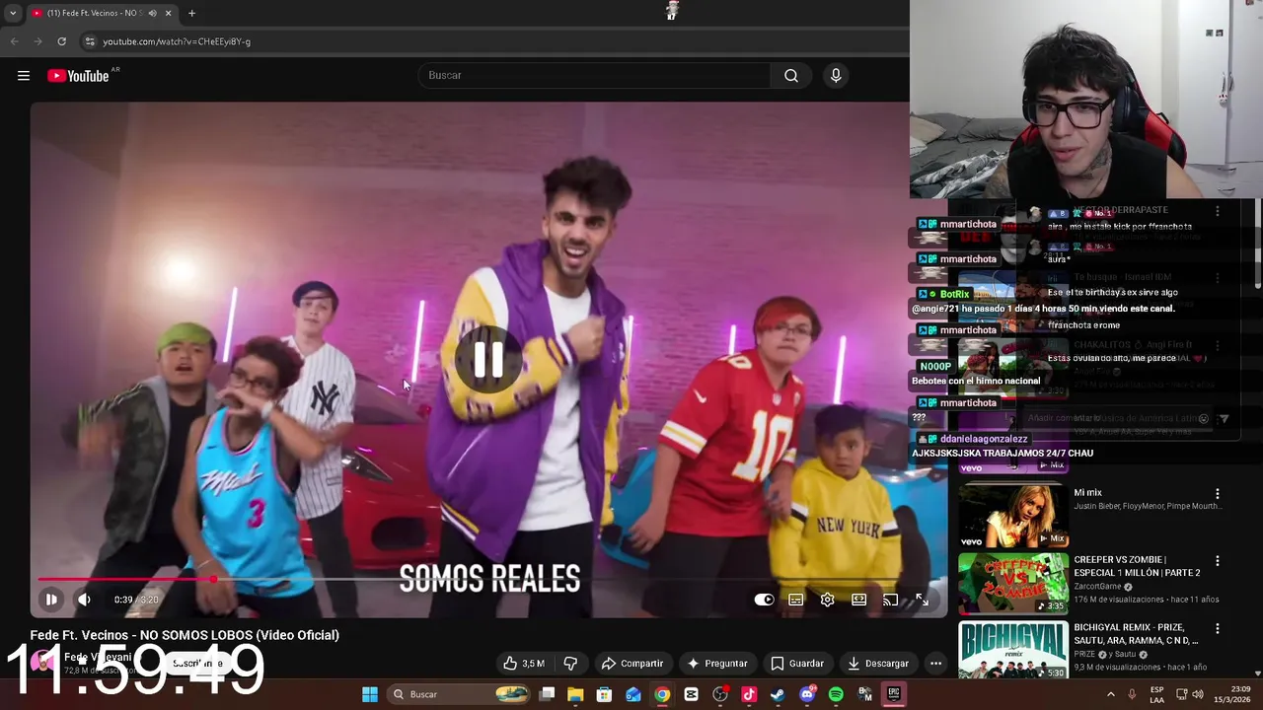
Task: Mute tab using the tab's speaker icon
Action: click(152, 13)
